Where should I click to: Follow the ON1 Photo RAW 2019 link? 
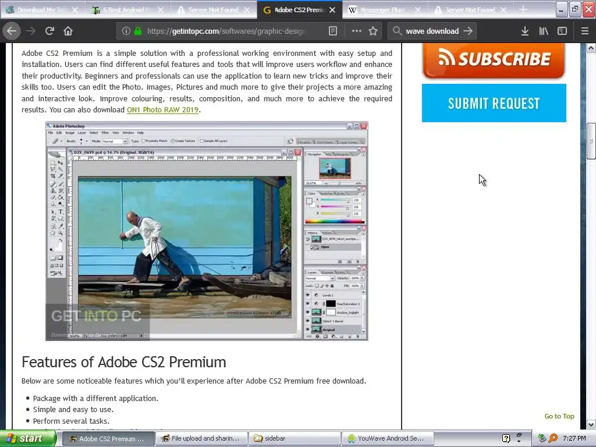tap(163, 110)
